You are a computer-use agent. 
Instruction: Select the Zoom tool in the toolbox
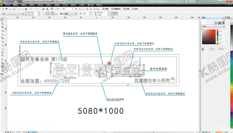click(x=2, y=31)
